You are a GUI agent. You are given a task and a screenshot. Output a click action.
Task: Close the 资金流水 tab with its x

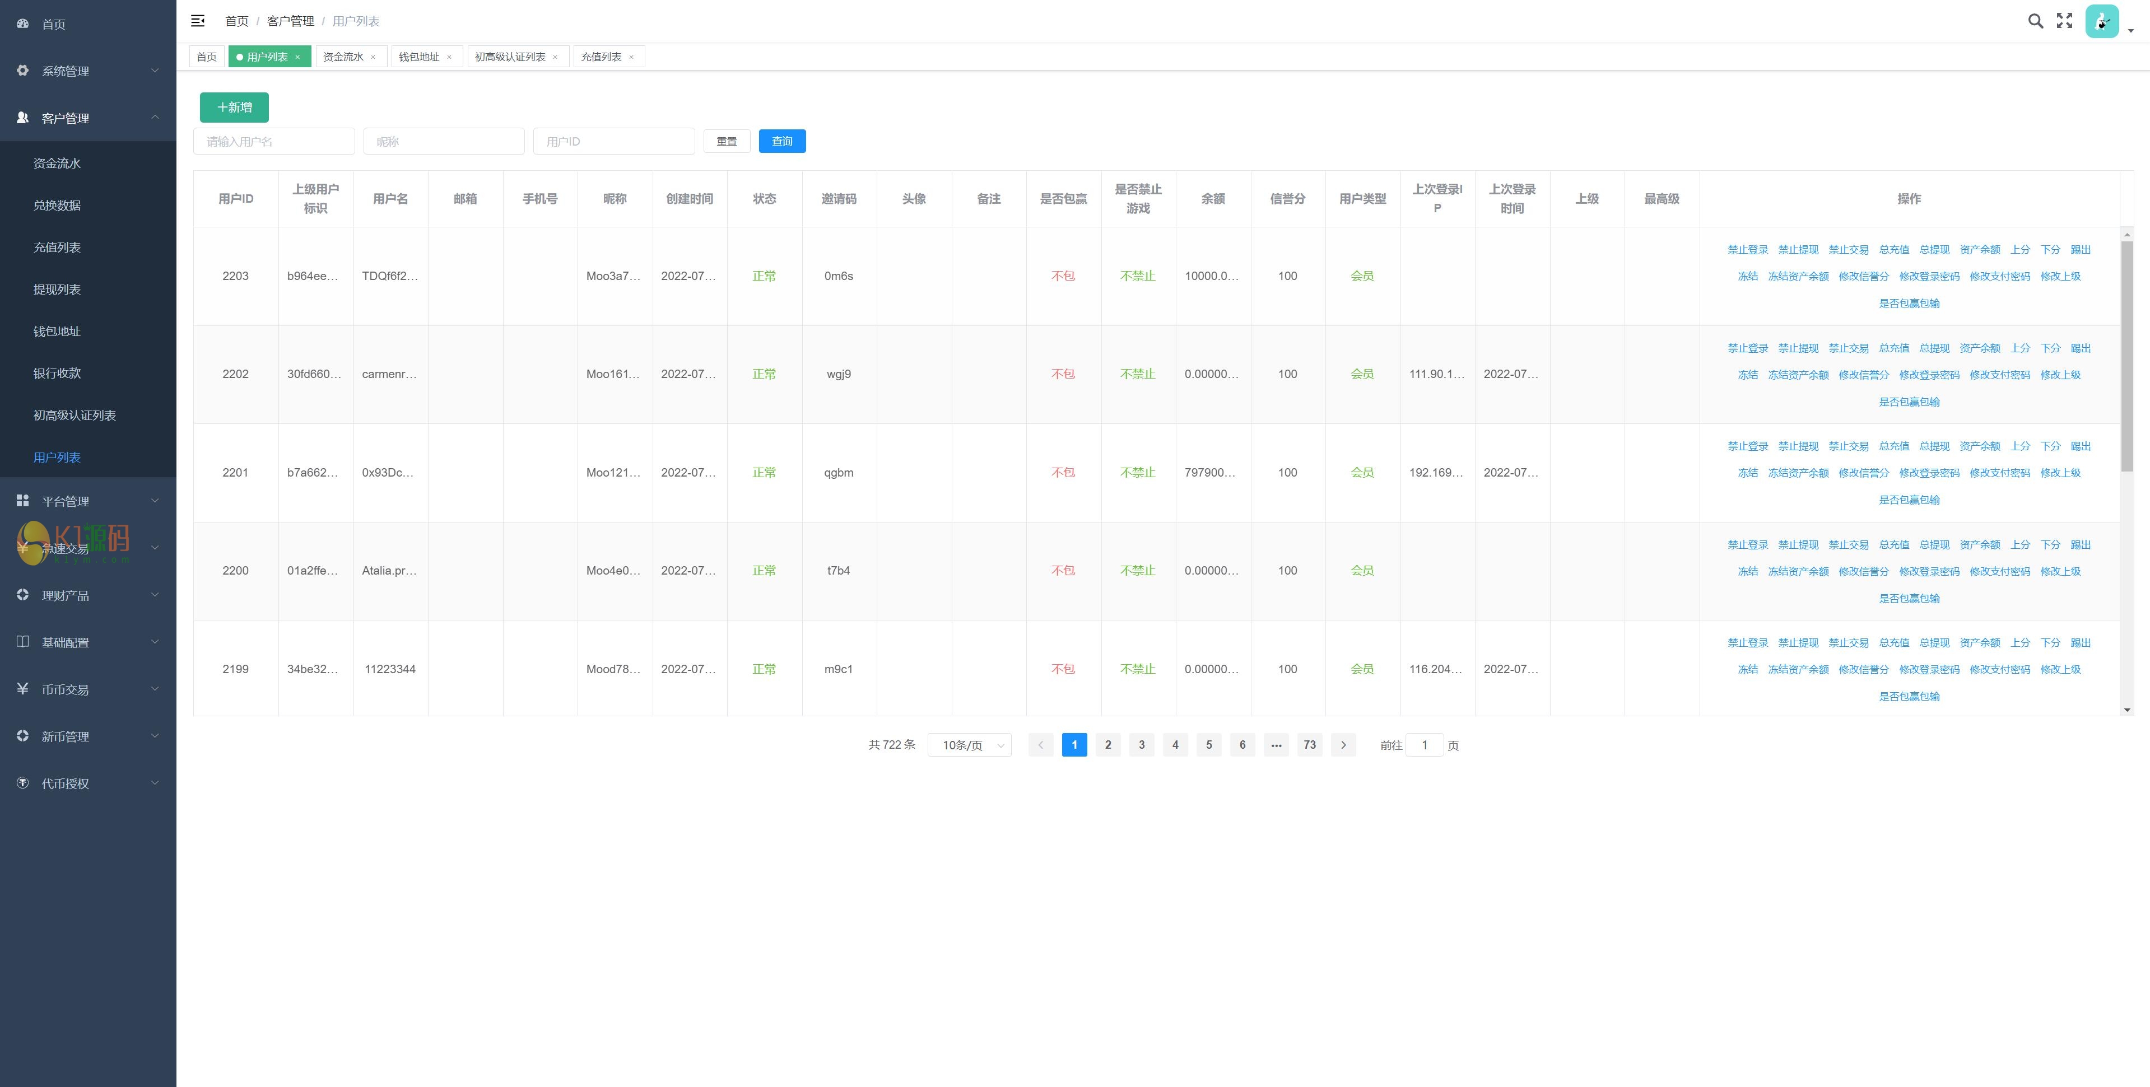tap(373, 57)
